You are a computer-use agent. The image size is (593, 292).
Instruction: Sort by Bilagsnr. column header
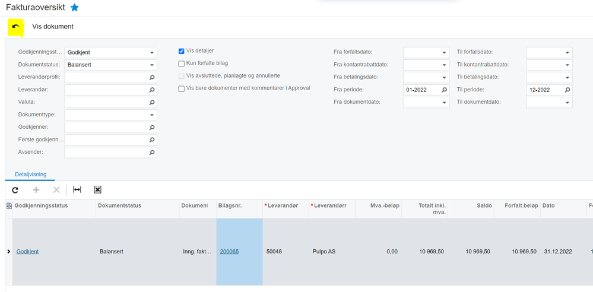239,209
